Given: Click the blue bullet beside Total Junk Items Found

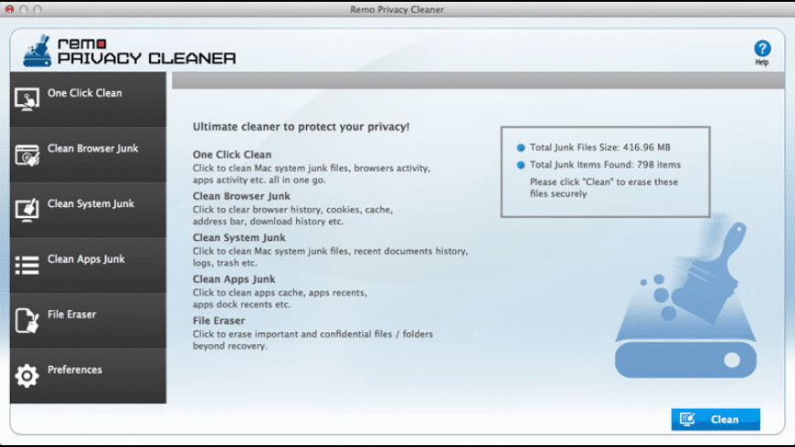Looking at the screenshot, I should 521,165.
